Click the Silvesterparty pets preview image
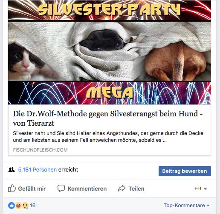 click(110, 52)
